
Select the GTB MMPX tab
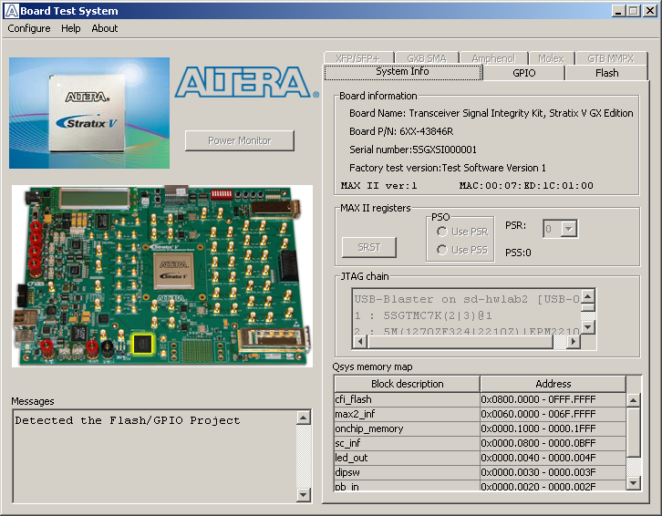point(611,58)
